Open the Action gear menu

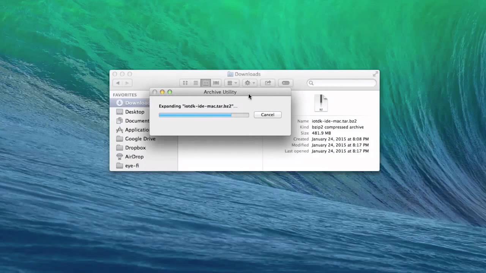pos(250,83)
